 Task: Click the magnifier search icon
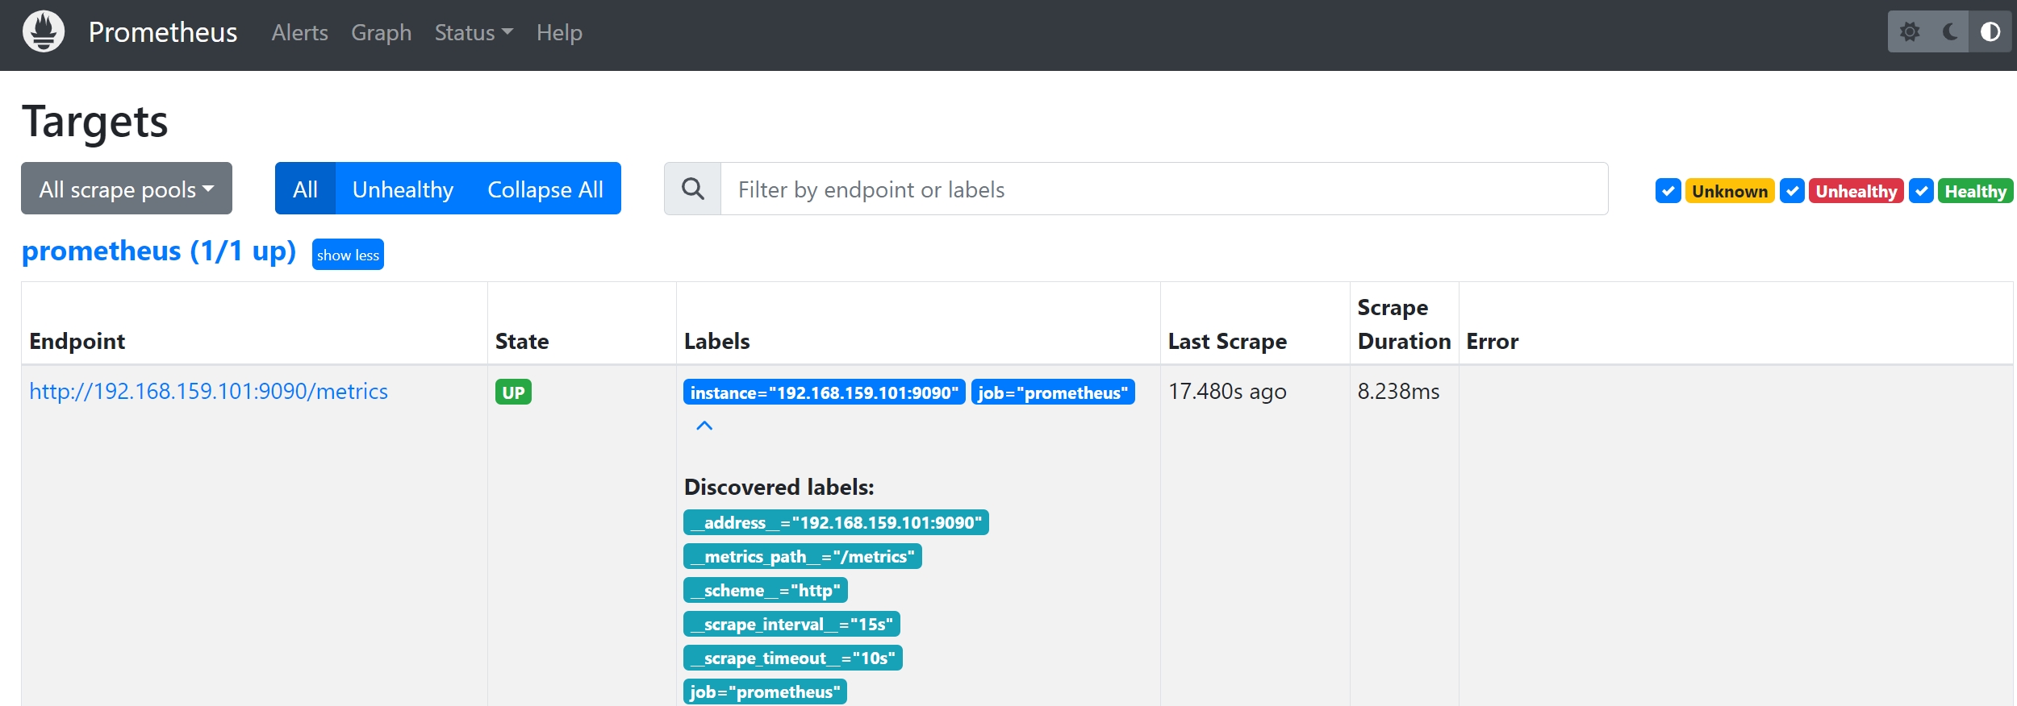point(693,189)
